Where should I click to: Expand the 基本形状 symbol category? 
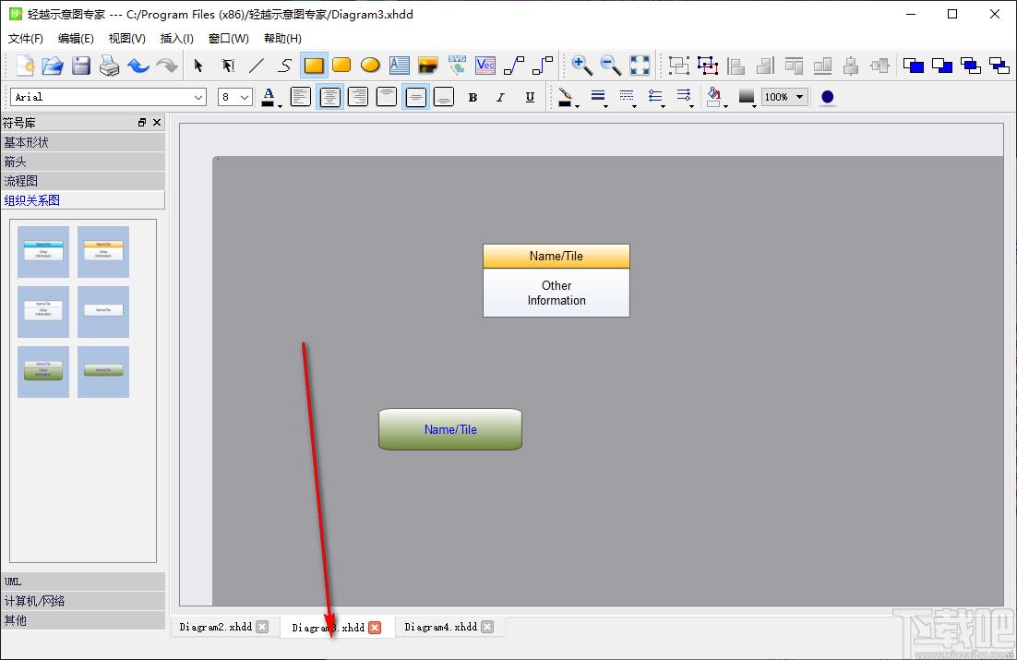pyautogui.click(x=83, y=142)
